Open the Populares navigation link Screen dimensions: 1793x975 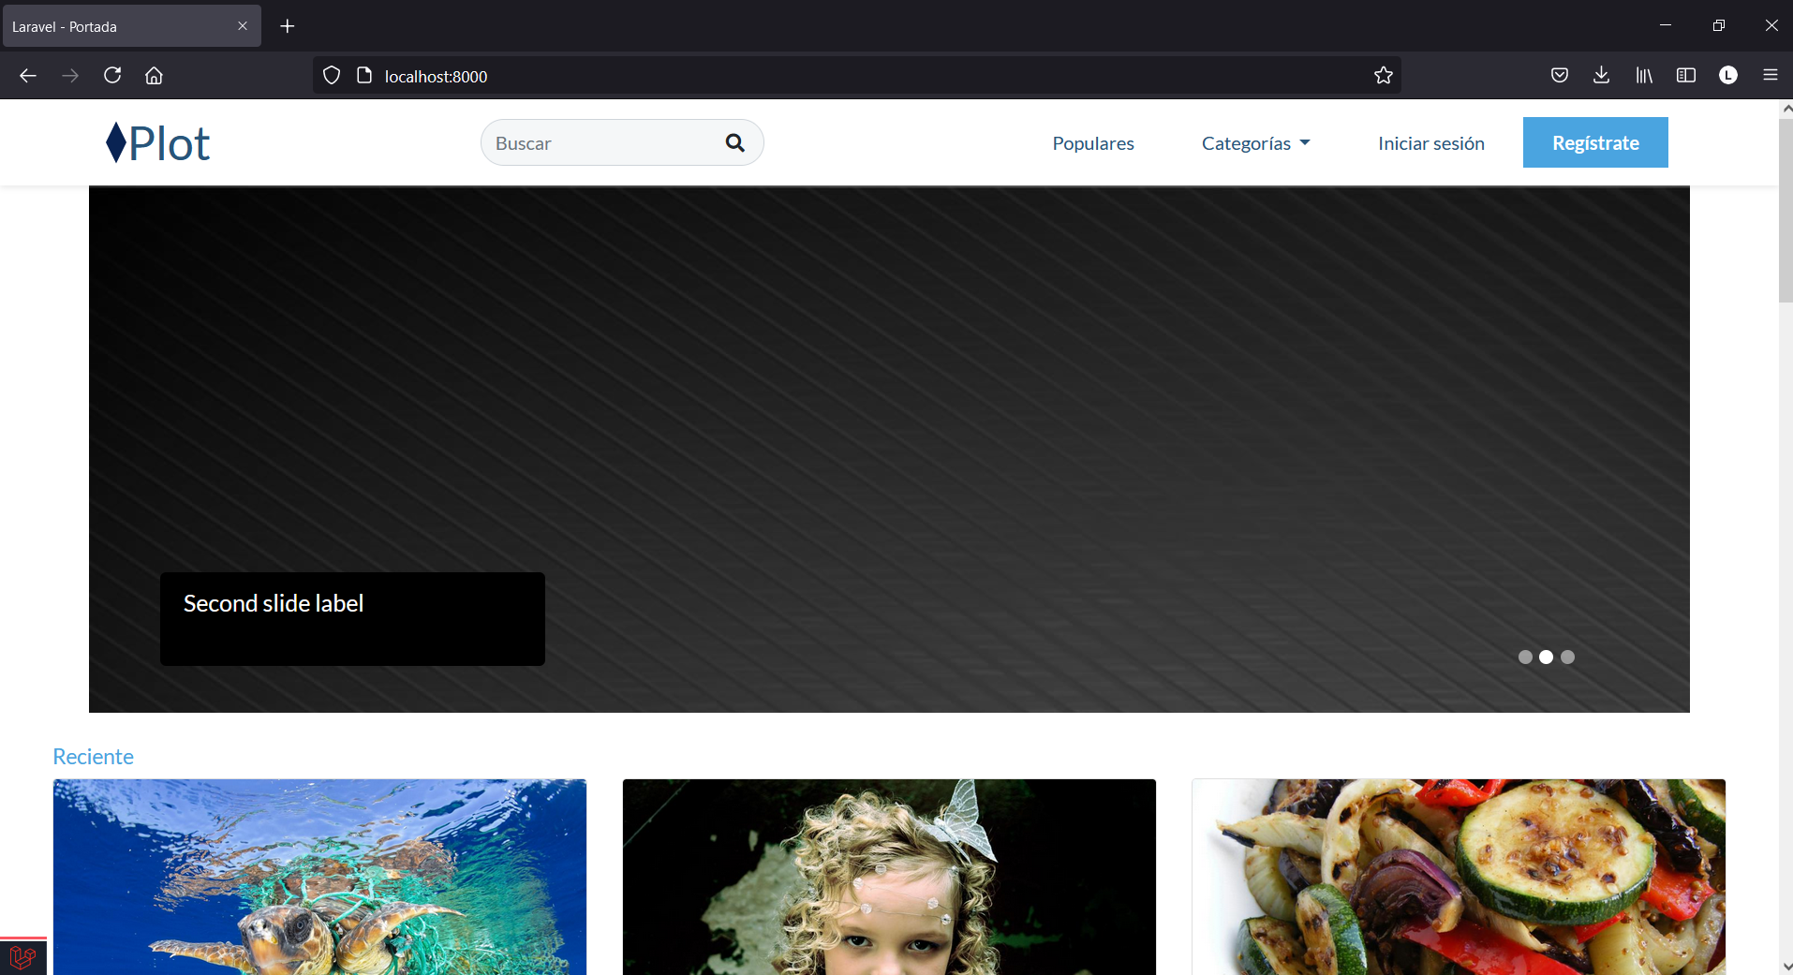click(x=1092, y=143)
